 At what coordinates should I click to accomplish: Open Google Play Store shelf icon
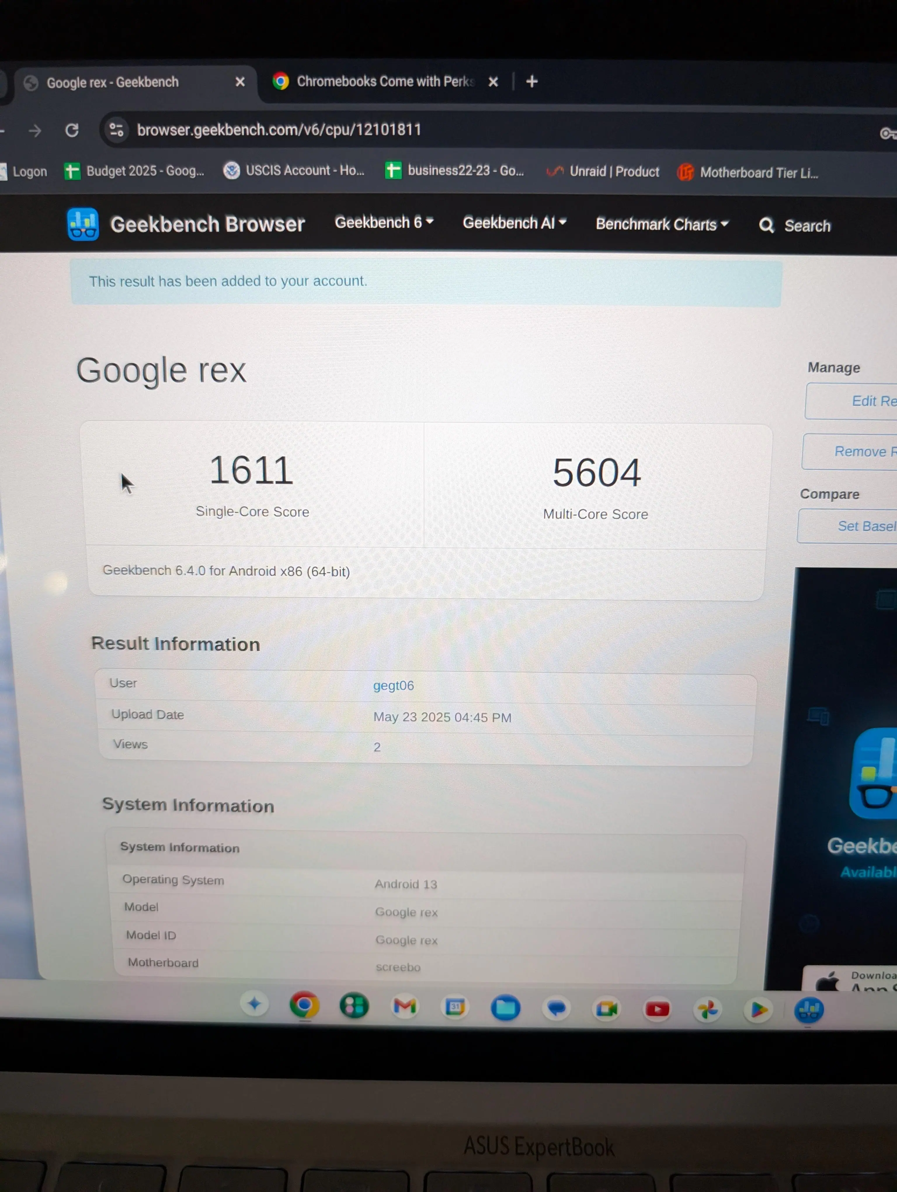(758, 1009)
